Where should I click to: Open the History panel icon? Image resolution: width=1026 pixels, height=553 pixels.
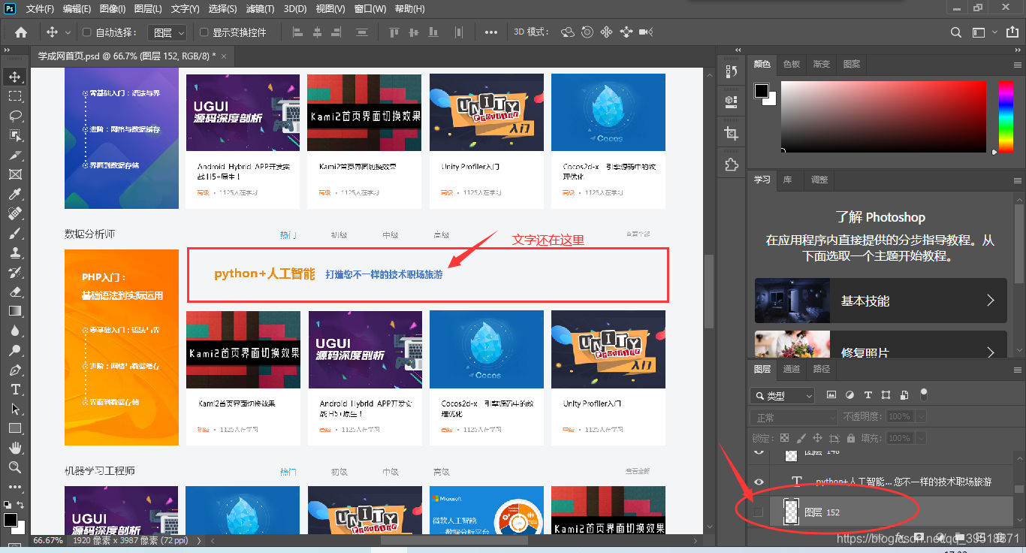(732, 71)
